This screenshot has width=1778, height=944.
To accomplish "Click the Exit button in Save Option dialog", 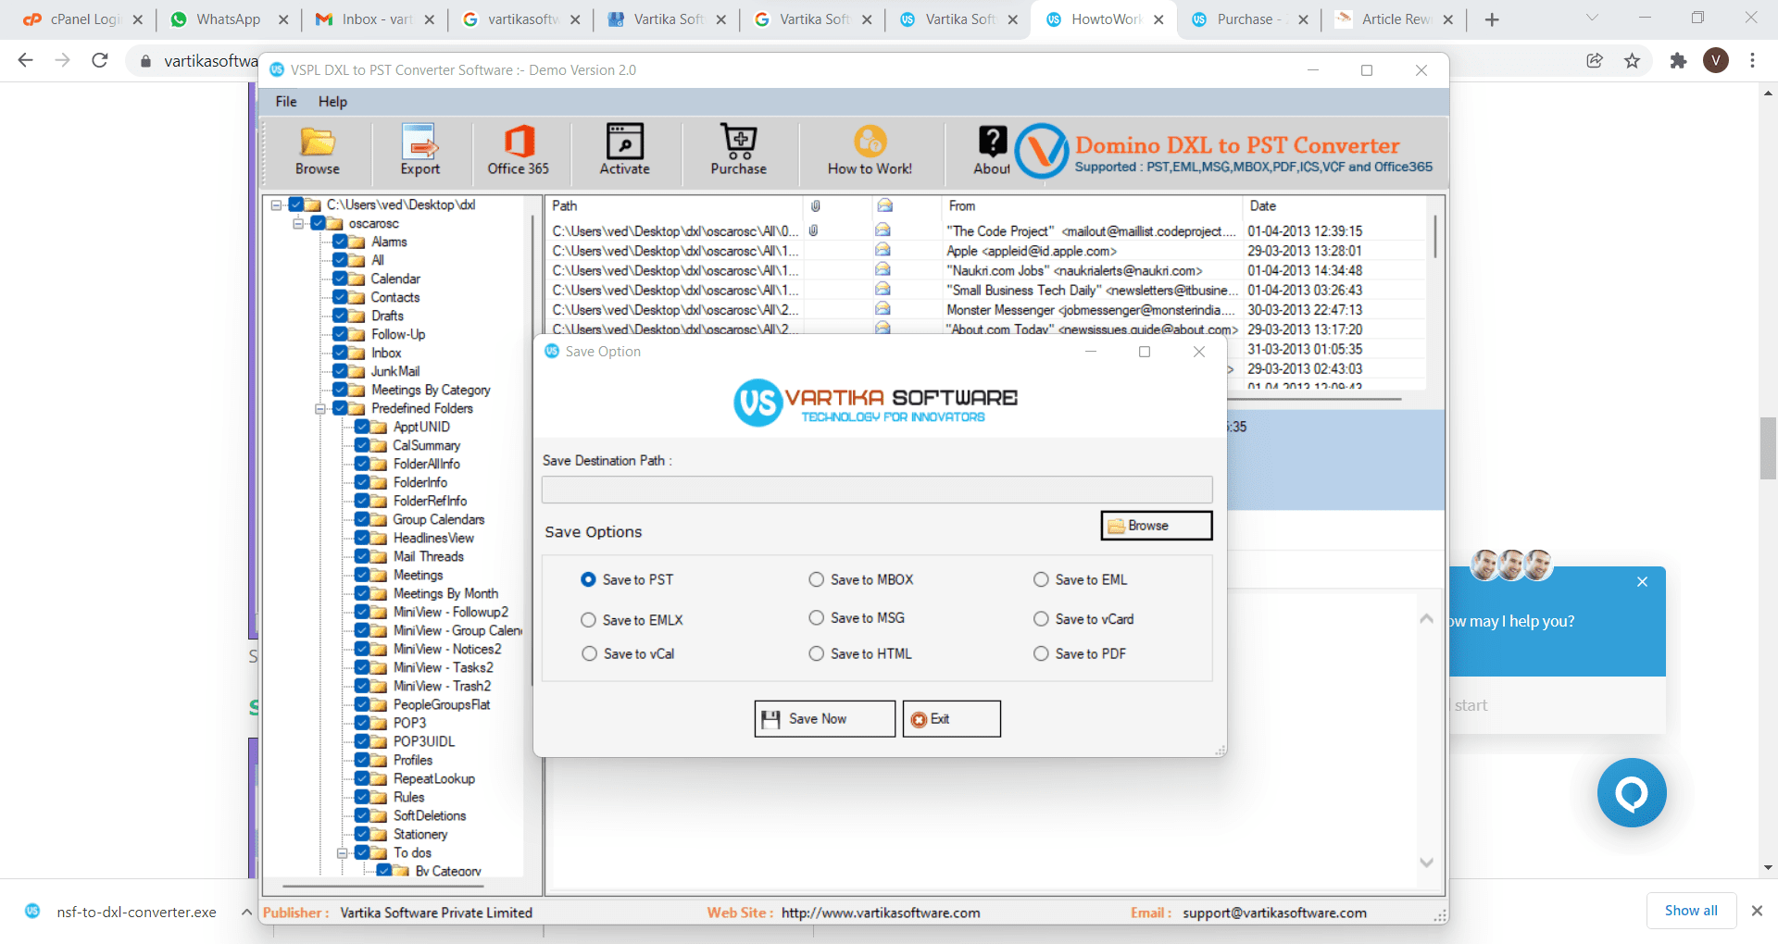I will [951, 718].
